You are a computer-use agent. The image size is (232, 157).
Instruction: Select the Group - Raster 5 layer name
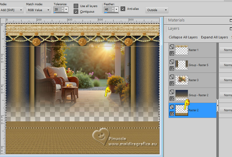(x=199, y=65)
